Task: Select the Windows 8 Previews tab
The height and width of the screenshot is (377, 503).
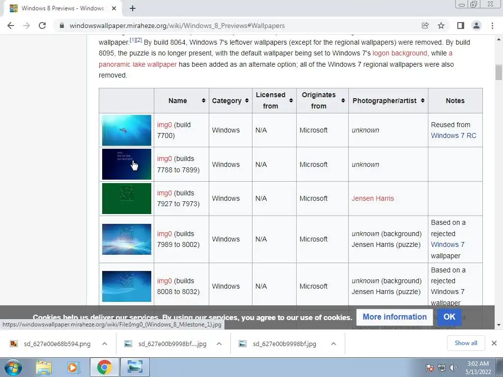Action: pyautogui.click(x=62, y=9)
